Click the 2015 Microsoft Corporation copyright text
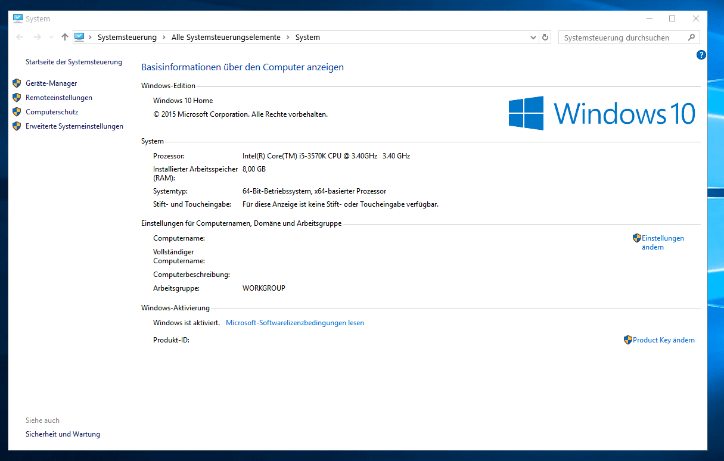Viewport: 724px width, 461px height. pos(240,114)
